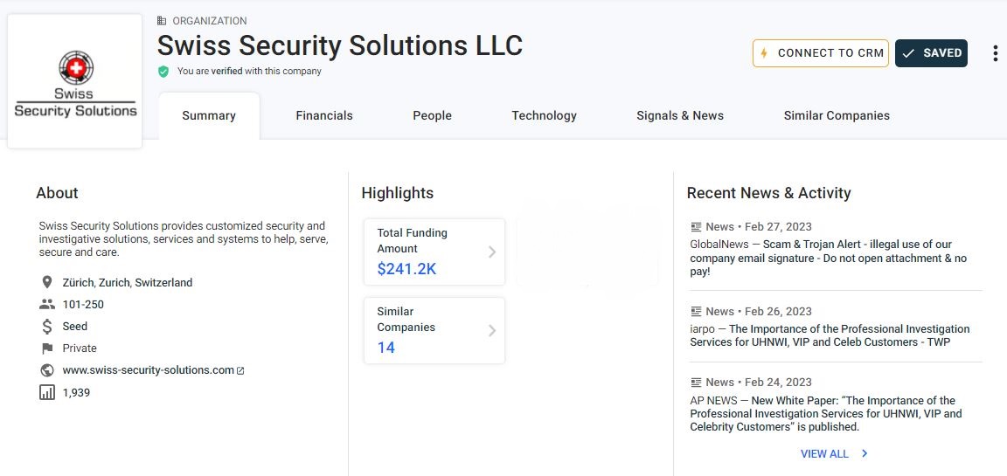Image resolution: width=1007 pixels, height=476 pixels.
Task: Click the lightning bolt icon in Connect to CRM
Action: [x=764, y=53]
